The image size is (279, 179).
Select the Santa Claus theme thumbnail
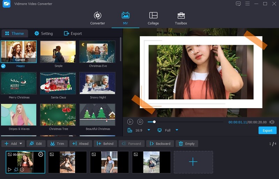coord(58,83)
